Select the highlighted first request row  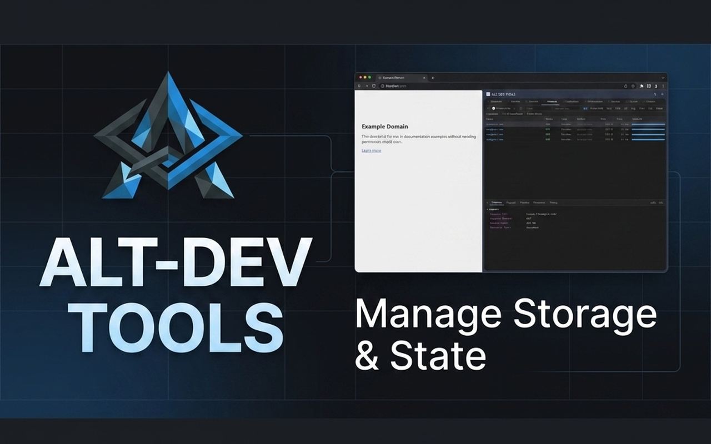click(575, 124)
